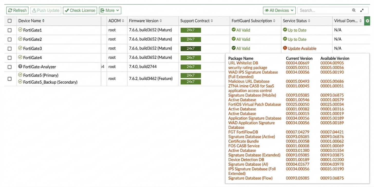Click Device Detection DB entry

[x=246, y=160]
